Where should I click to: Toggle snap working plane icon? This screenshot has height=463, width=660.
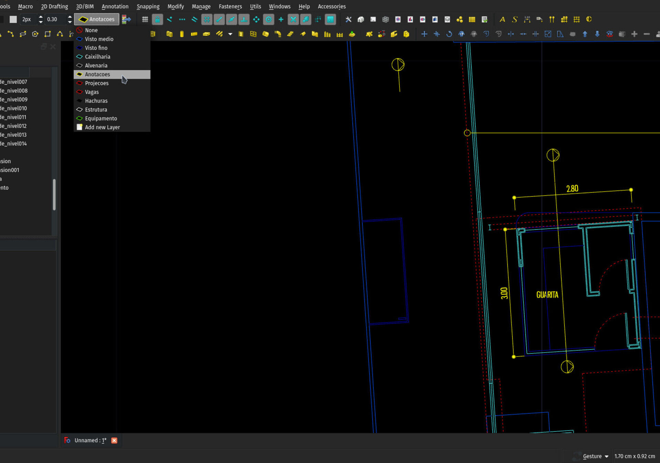(x=330, y=20)
